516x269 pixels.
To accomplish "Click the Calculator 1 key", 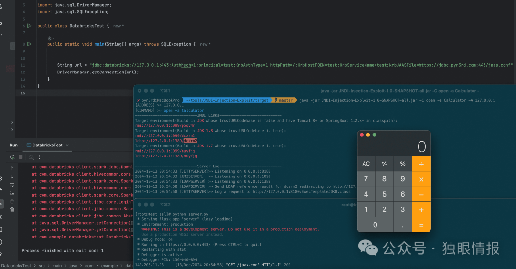I will [x=366, y=209].
